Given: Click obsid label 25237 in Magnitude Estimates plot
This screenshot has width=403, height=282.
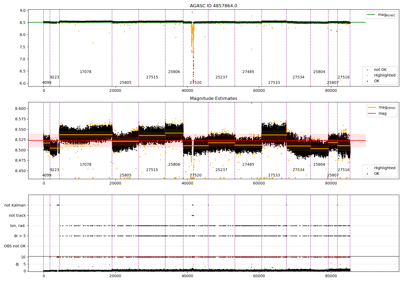Looking at the screenshot, I should (221, 170).
